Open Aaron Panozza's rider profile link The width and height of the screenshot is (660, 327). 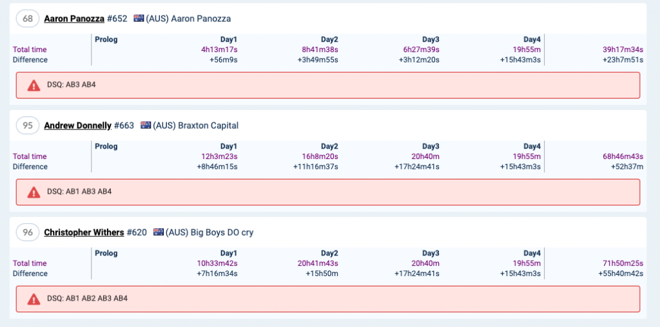click(74, 19)
